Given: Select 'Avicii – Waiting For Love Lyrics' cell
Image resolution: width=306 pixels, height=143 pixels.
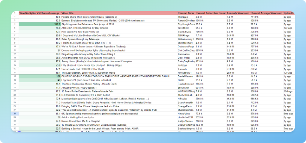Looking at the screenshot, I should pyautogui.click(x=119, y=117).
